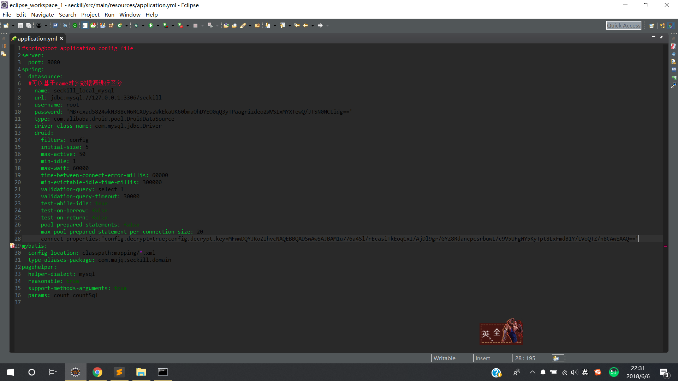This screenshot has width=678, height=381.
Task: Select the application.yml editor tab
Action: pos(35,38)
